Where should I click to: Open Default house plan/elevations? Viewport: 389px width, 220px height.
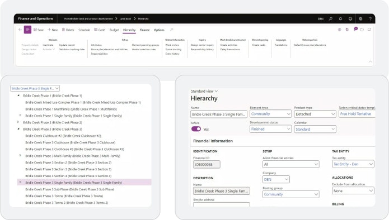click(310, 45)
